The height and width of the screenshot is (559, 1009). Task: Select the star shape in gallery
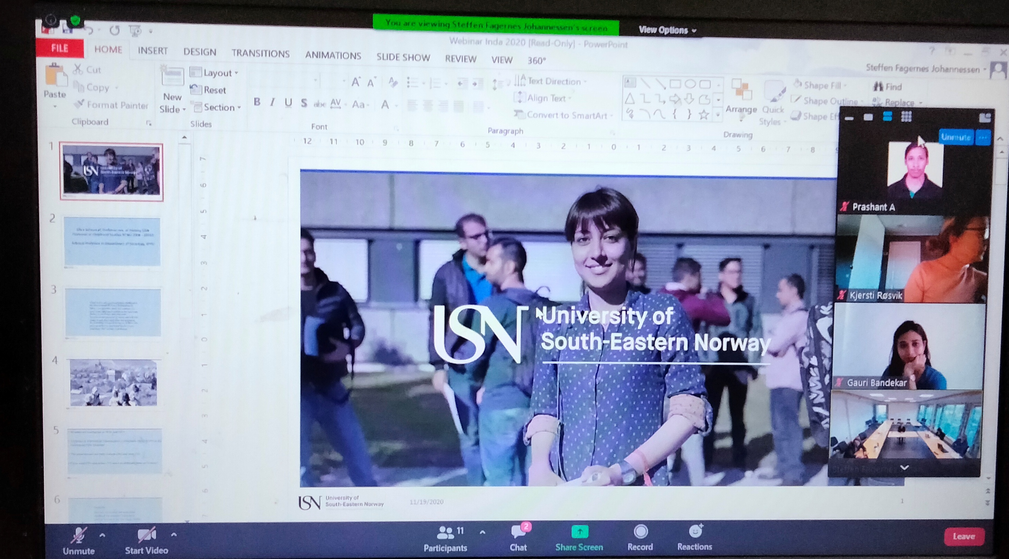pyautogui.click(x=704, y=115)
